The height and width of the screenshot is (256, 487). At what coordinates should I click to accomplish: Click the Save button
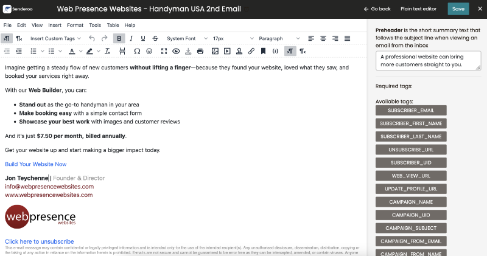pyautogui.click(x=458, y=9)
